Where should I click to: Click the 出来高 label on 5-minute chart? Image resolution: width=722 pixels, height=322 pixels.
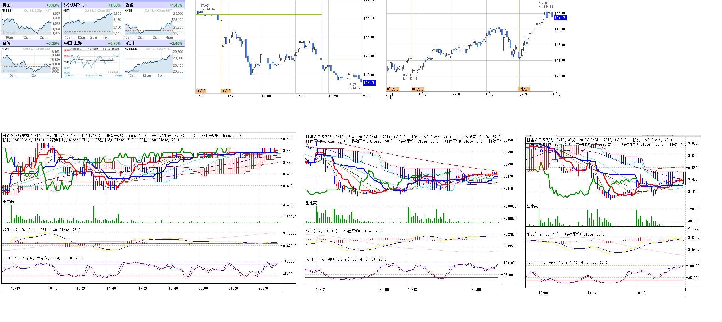[x=8, y=202]
